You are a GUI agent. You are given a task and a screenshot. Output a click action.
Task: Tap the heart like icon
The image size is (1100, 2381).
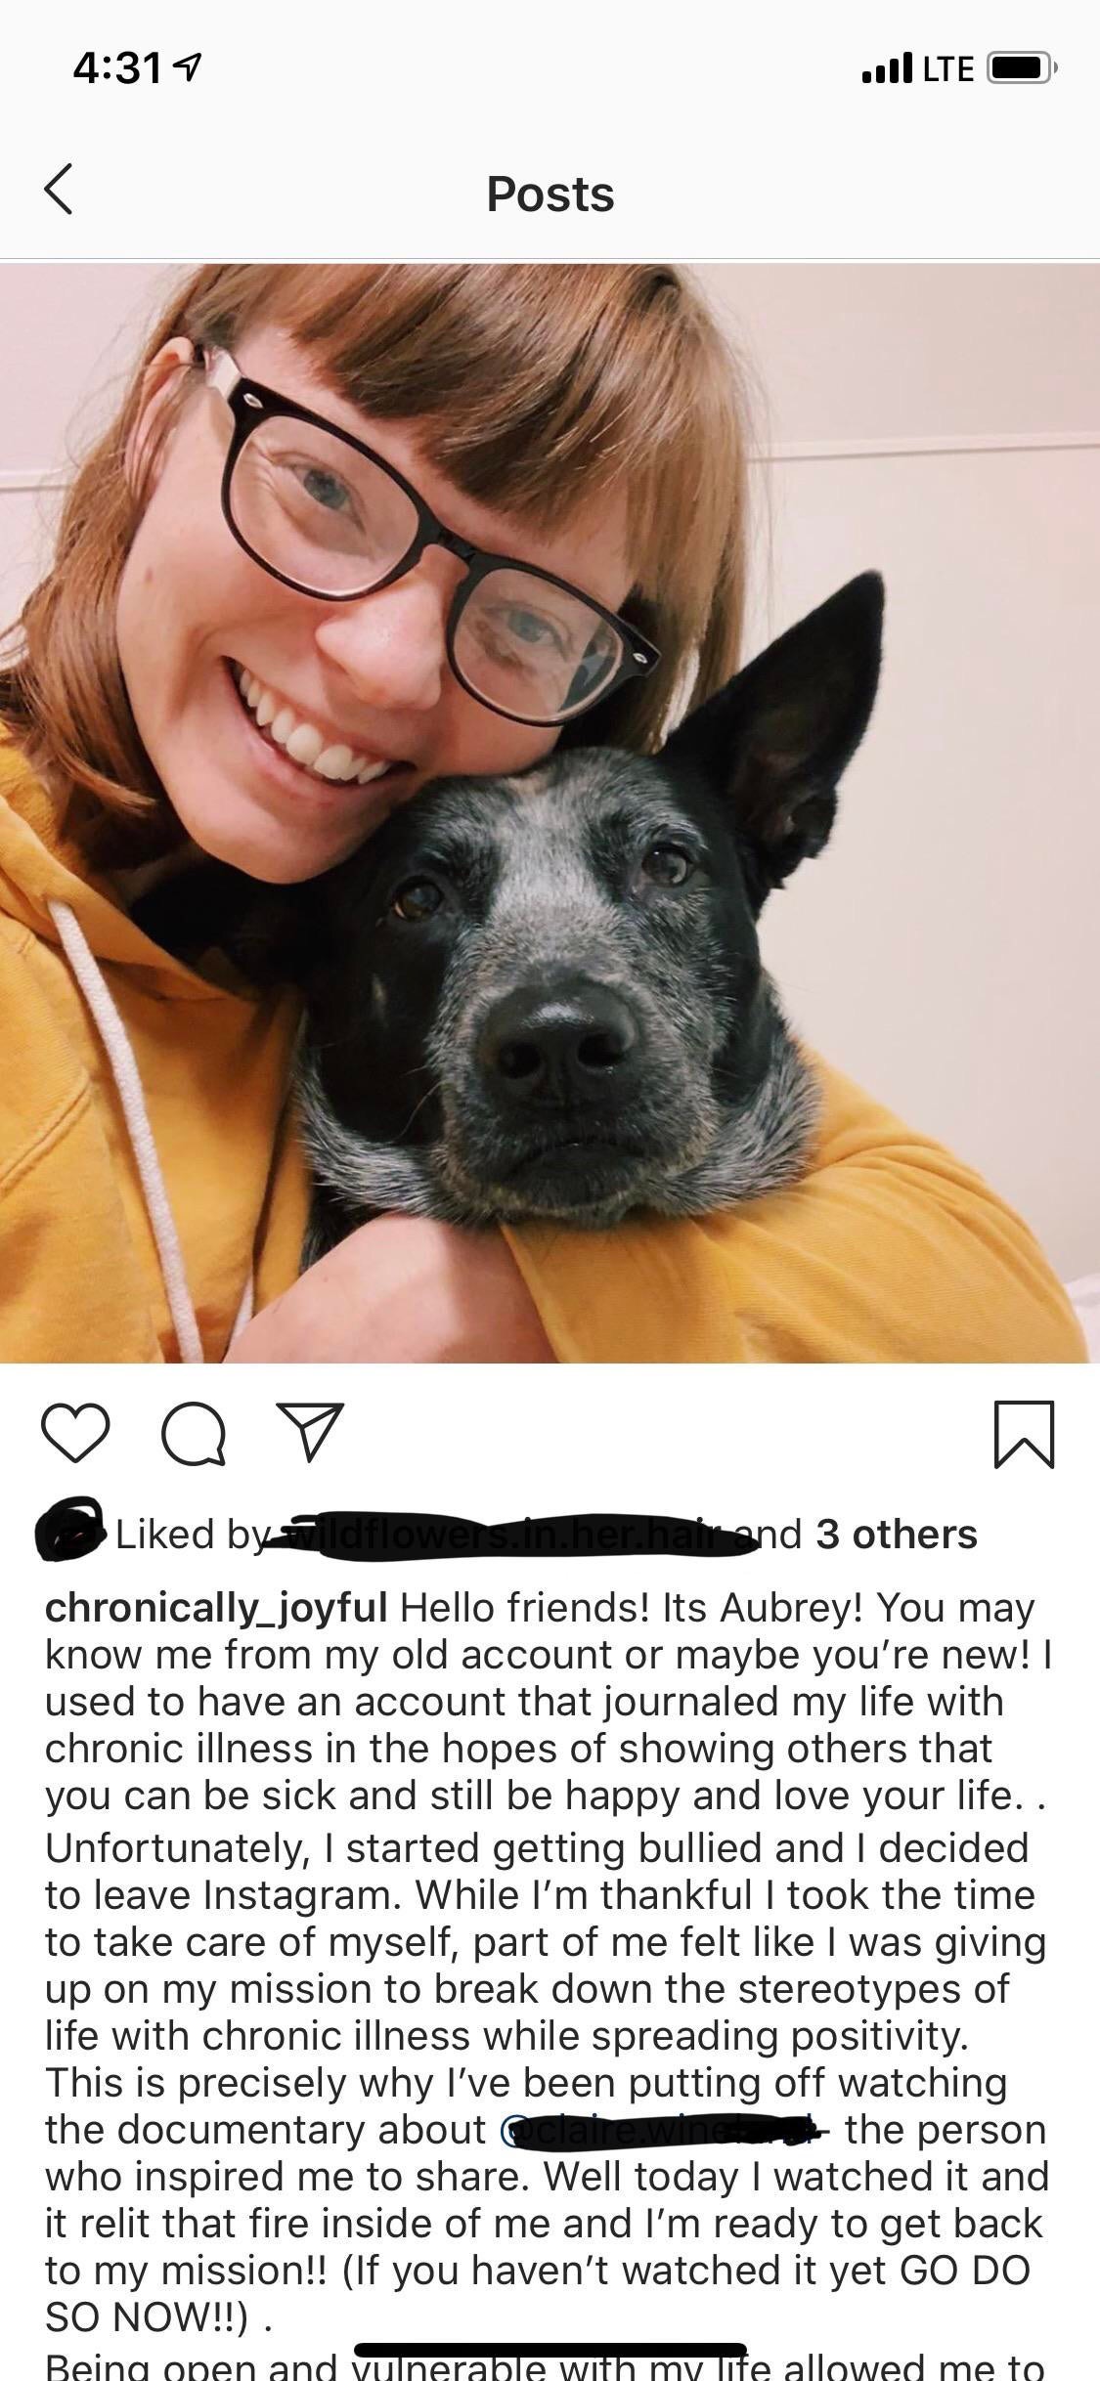[75, 1434]
